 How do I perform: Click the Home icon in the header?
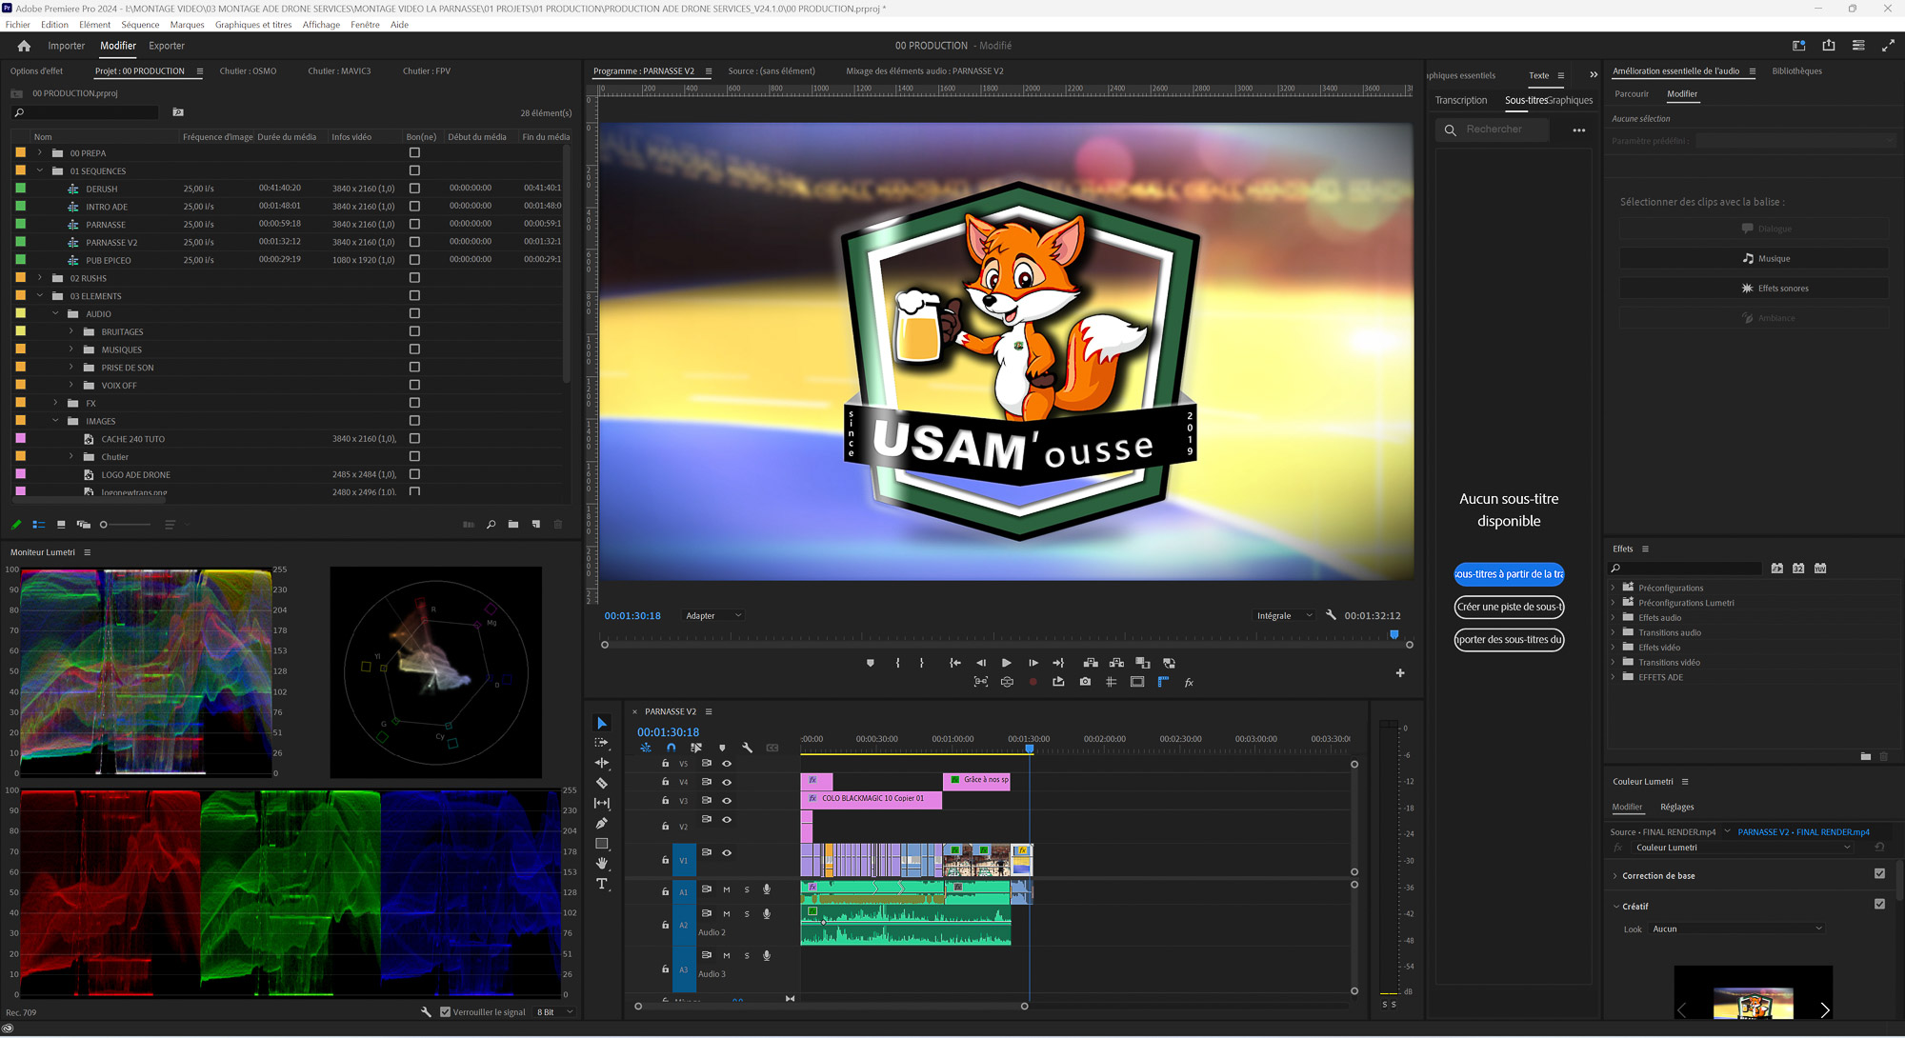coord(24,46)
